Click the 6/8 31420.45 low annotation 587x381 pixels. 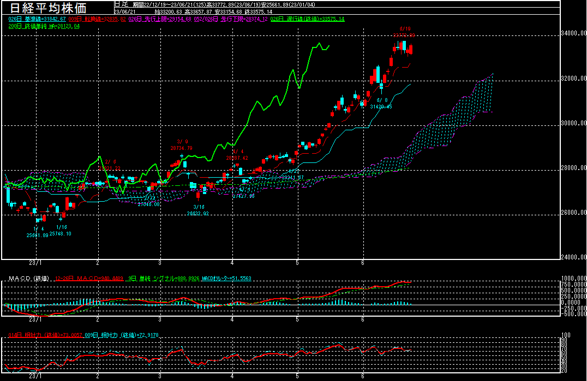point(381,104)
